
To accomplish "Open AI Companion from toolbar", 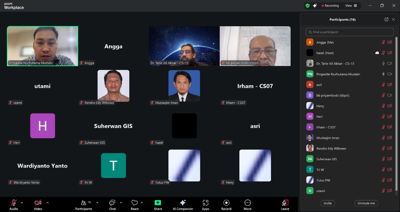I will coord(183,203).
